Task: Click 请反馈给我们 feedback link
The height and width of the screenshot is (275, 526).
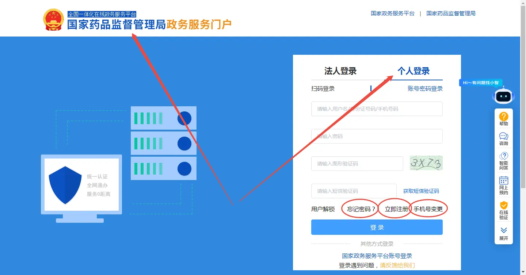Action: coord(397,265)
